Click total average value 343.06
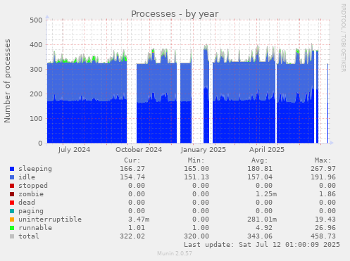The image size is (350, 261). click(260, 236)
